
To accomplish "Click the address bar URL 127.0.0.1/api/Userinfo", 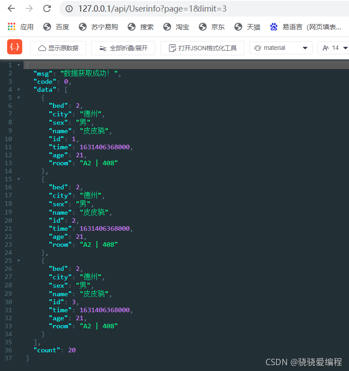I will coord(152,9).
